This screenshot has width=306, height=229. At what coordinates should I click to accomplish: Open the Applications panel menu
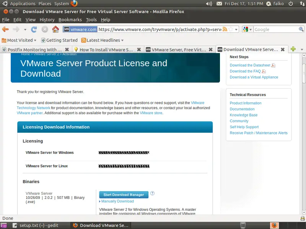pos(23,4)
